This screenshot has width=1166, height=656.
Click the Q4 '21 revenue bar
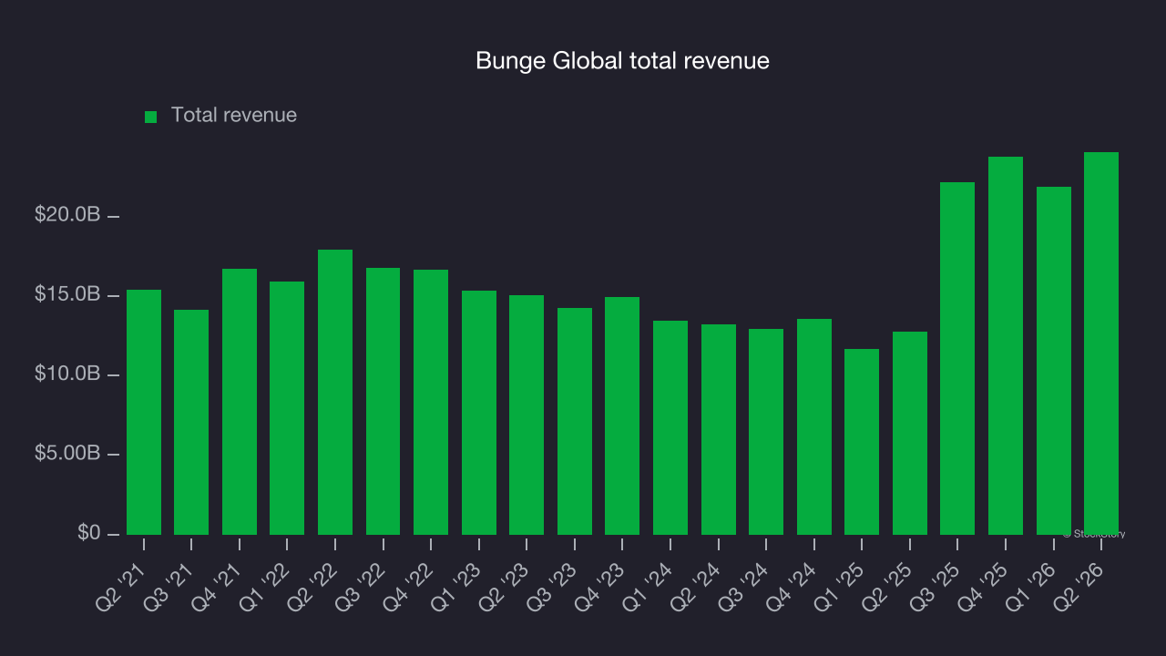coord(240,402)
